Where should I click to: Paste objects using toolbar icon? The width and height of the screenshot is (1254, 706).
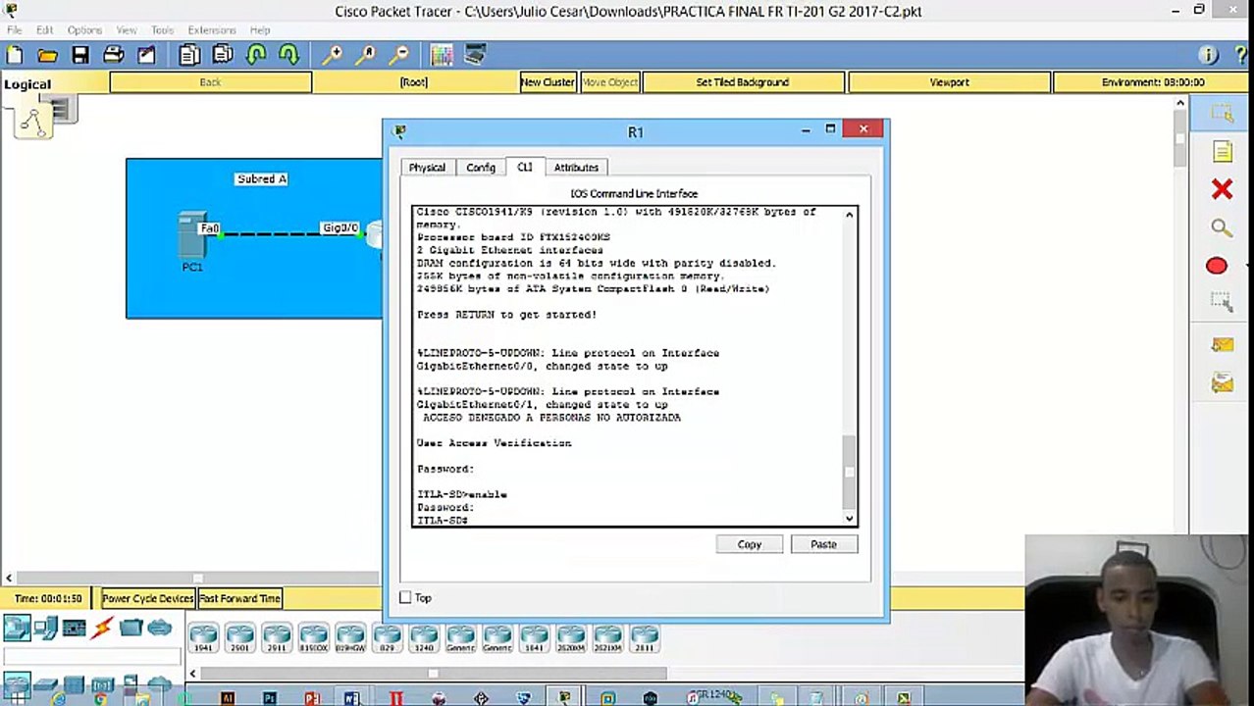(x=223, y=55)
